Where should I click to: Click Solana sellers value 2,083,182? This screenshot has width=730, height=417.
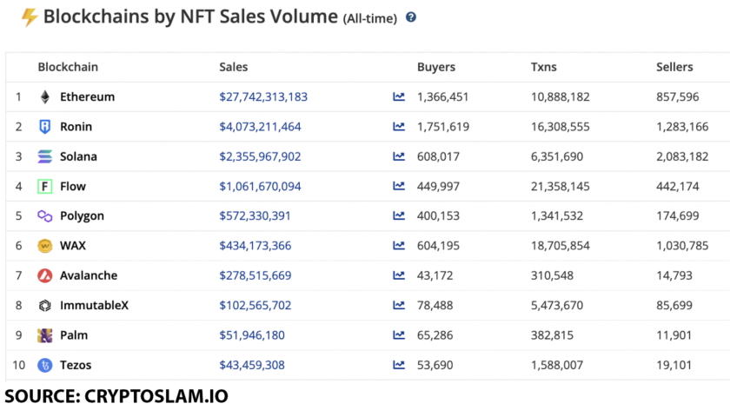point(682,156)
